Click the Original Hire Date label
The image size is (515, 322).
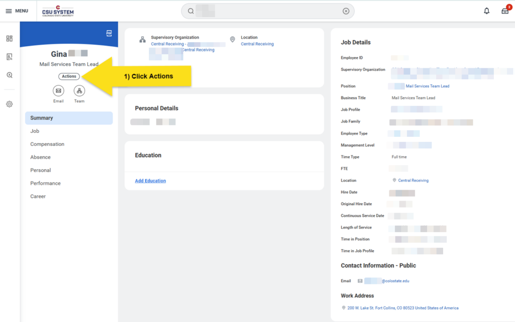click(357, 204)
